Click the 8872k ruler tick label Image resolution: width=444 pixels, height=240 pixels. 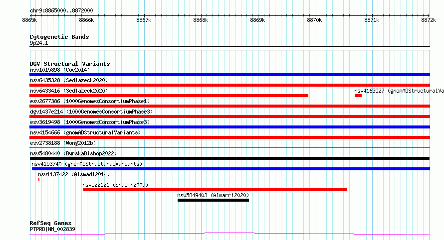(x=429, y=20)
